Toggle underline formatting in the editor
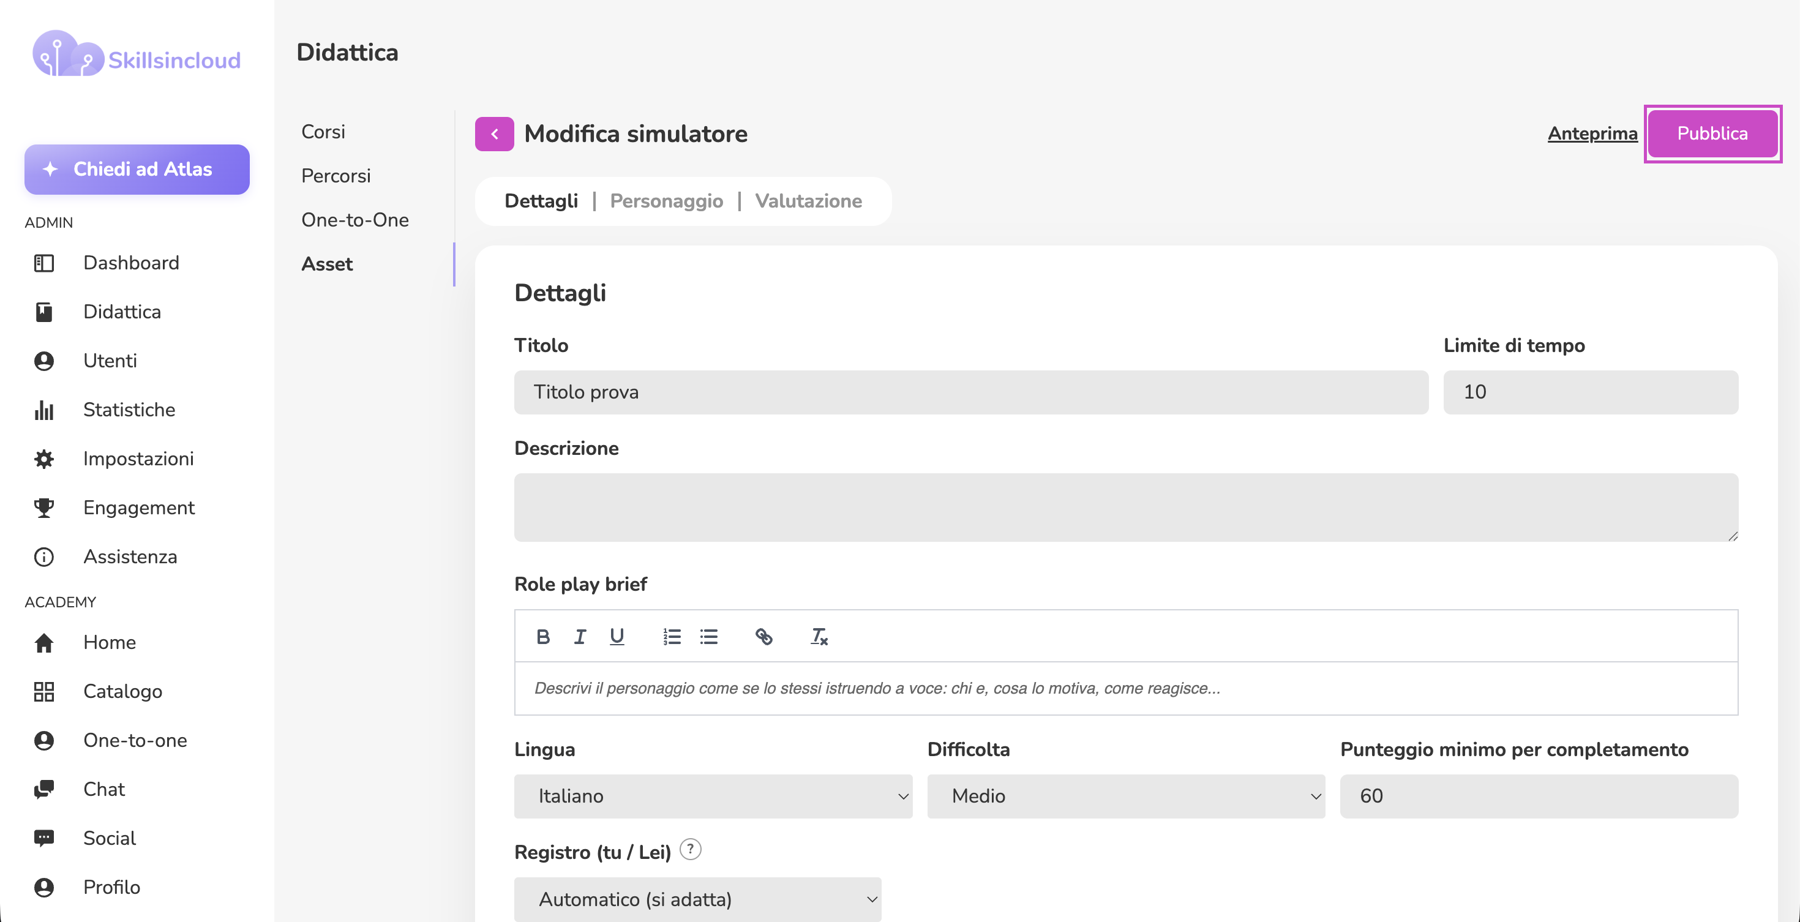This screenshot has width=1800, height=922. (617, 636)
